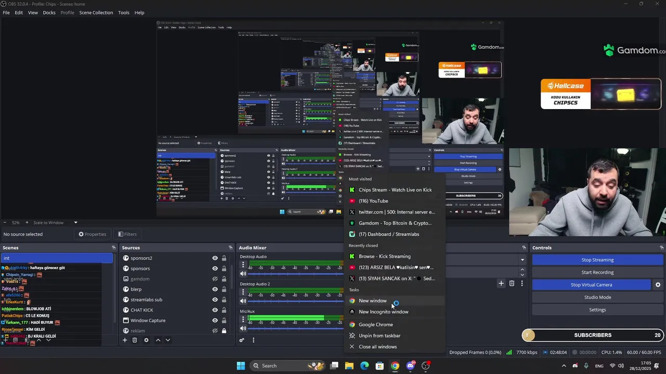The height and width of the screenshot is (374, 666).
Task: Increase transition duration with up stepper
Action: (522, 270)
